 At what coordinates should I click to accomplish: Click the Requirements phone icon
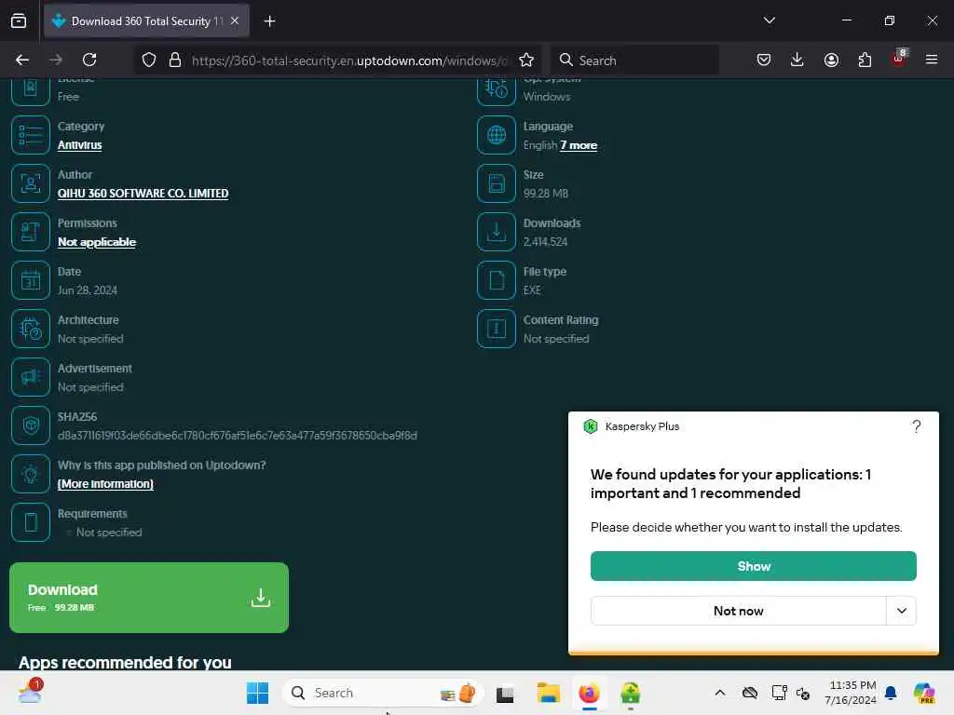click(x=31, y=522)
